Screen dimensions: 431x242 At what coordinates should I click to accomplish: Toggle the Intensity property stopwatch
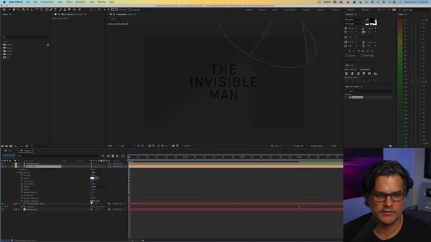pyautogui.click(x=22, y=175)
